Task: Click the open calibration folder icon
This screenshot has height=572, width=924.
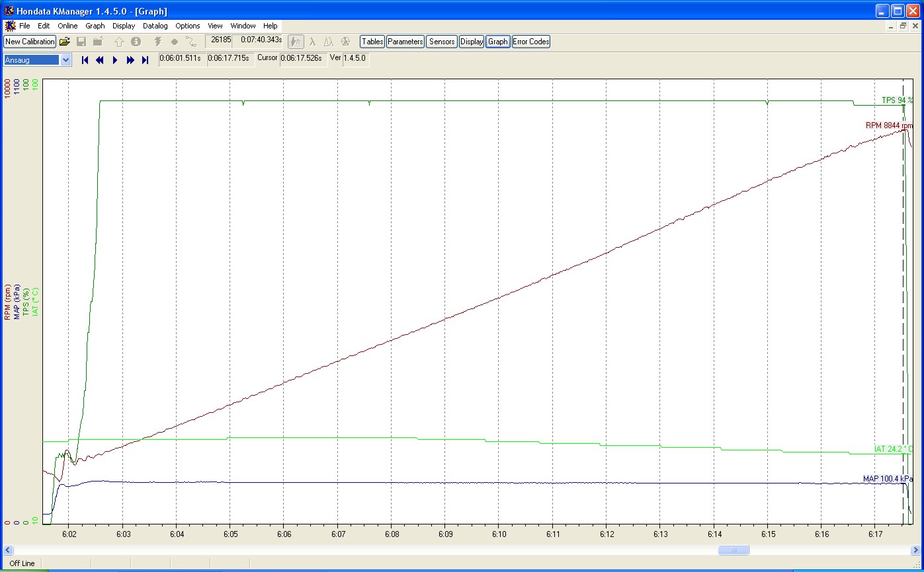Action: [65, 42]
